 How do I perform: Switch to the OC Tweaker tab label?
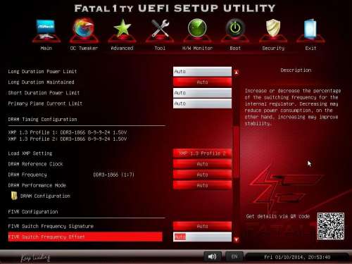84,48
